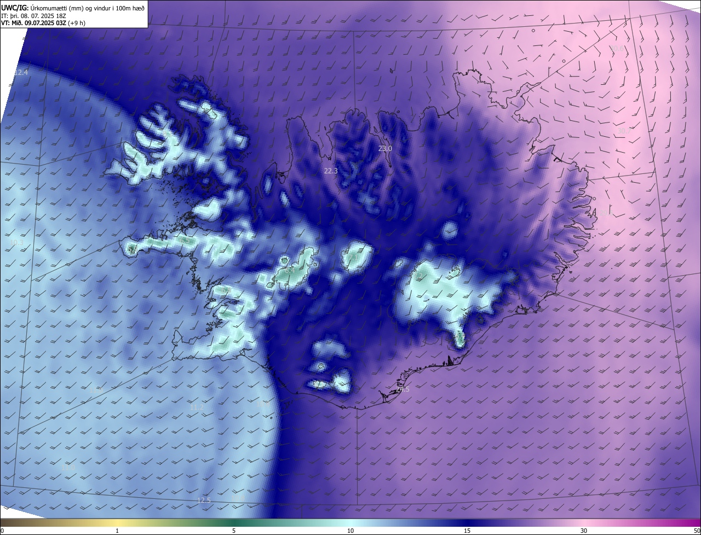Click the 30.7 value label
The image size is (701, 535).
[x=624, y=131]
